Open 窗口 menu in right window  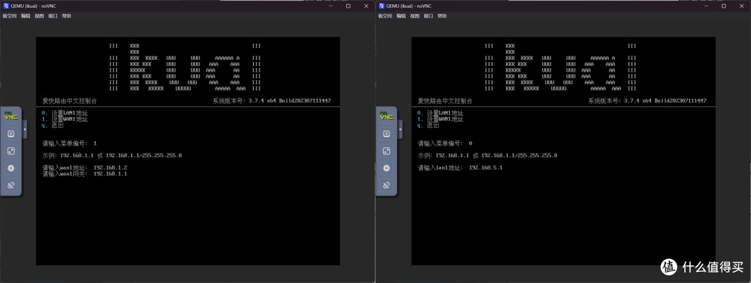coord(428,16)
